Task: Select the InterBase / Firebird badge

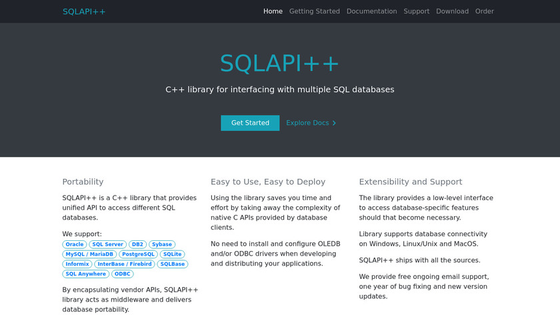Action: (124, 264)
